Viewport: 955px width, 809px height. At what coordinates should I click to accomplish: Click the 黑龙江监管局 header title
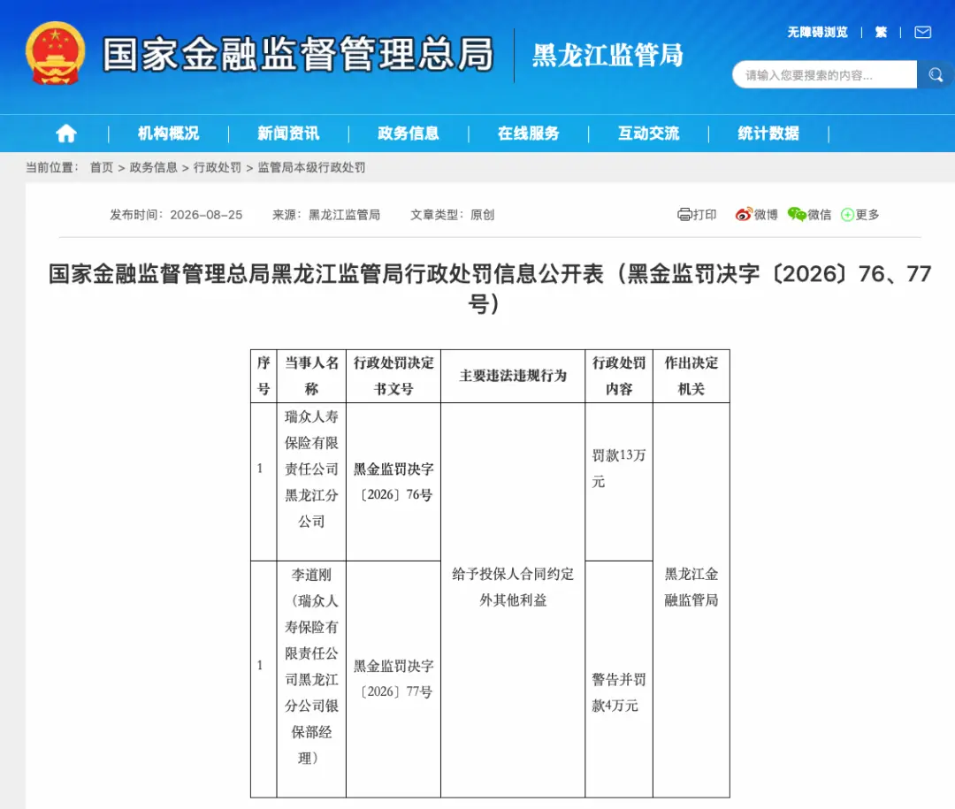click(607, 56)
